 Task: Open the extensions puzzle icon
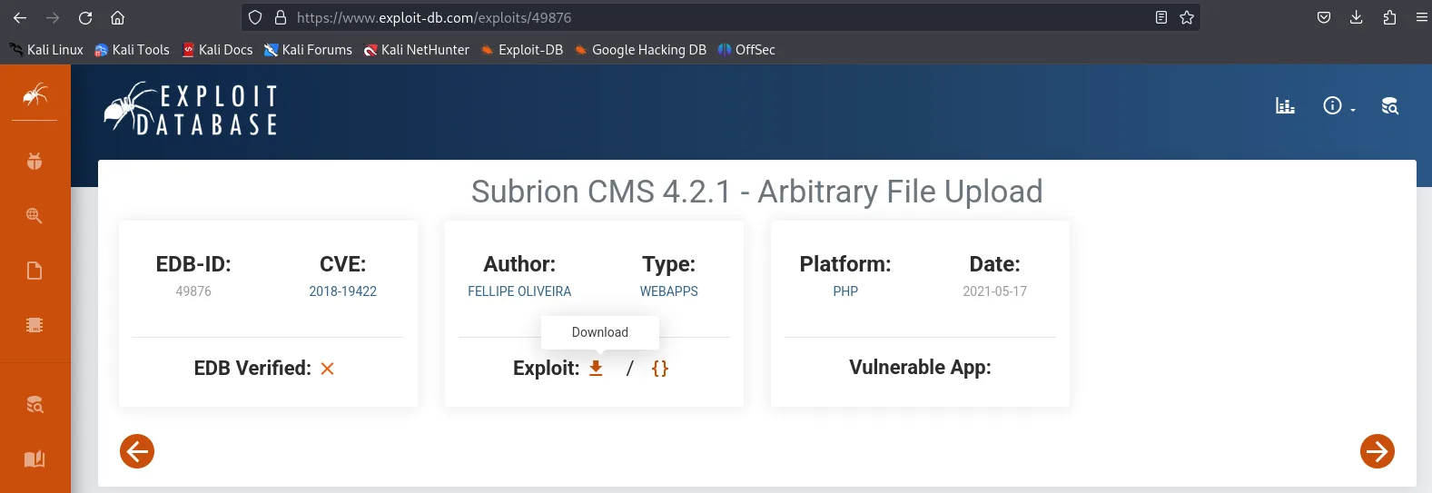click(1389, 17)
